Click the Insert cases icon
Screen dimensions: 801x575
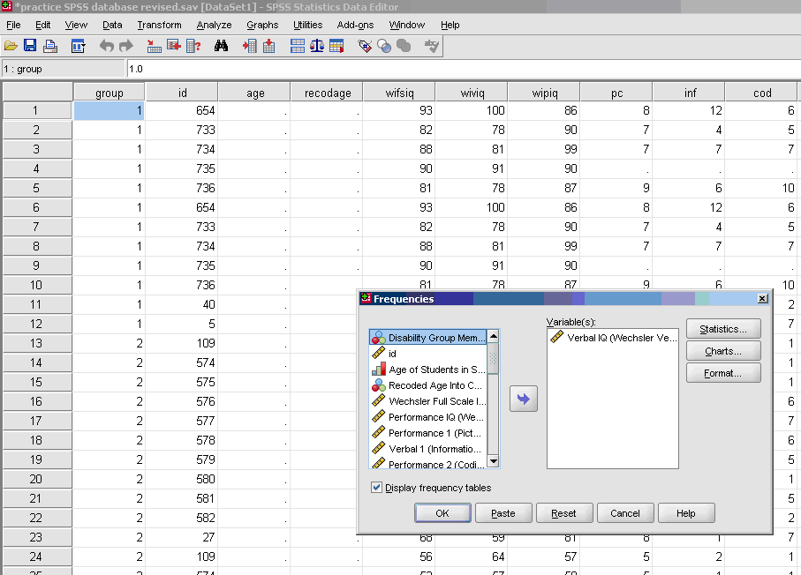tap(249, 47)
